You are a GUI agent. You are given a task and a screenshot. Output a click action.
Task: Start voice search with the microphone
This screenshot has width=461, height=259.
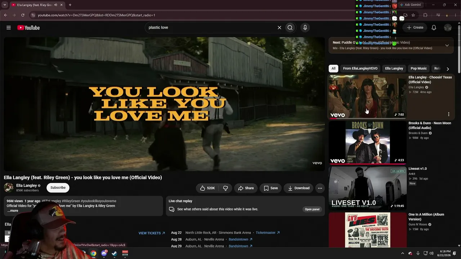click(x=305, y=28)
